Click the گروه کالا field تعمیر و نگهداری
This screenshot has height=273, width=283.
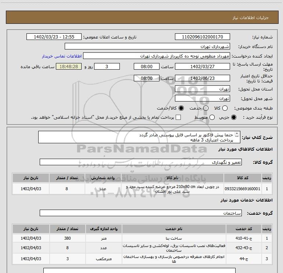point(141,162)
